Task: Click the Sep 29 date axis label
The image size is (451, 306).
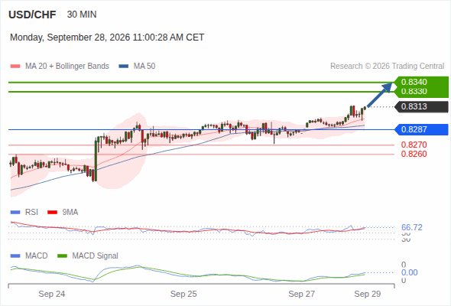Action: click(368, 294)
